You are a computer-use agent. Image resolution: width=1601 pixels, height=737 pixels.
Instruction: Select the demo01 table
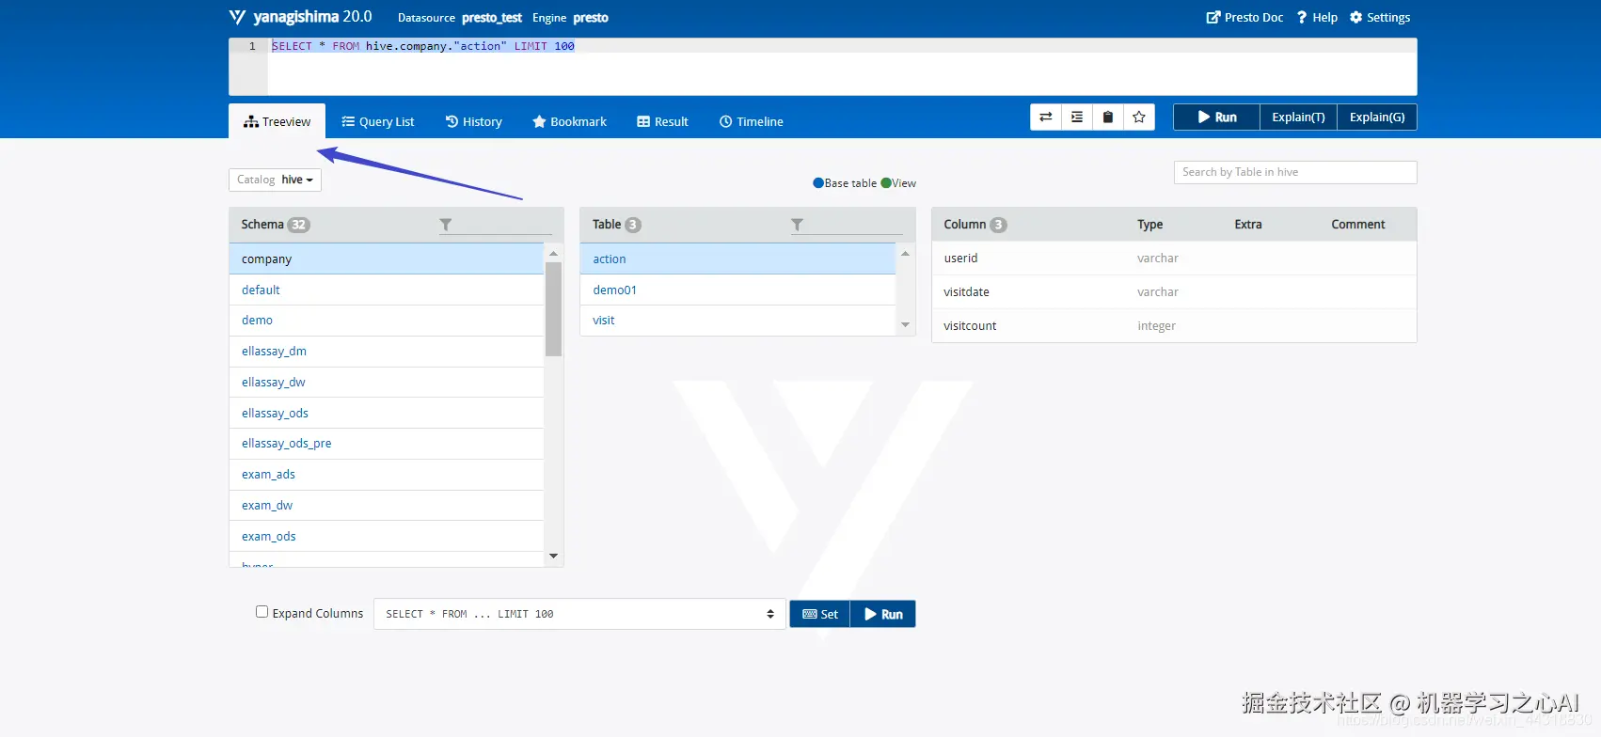(737, 290)
